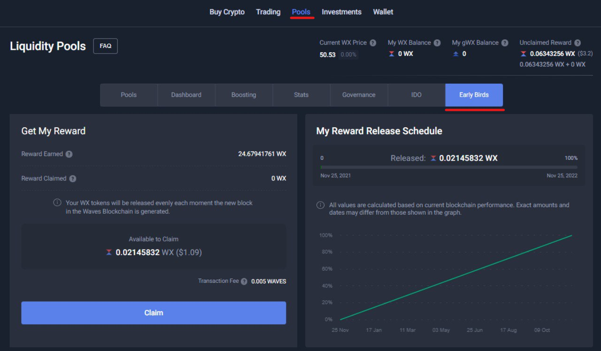Click the 0.005 WAVES fee value
Viewport: 601px width, 351px height.
pyautogui.click(x=269, y=281)
